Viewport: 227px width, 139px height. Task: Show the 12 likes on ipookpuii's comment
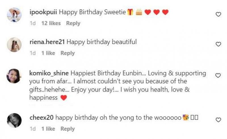(51, 23)
